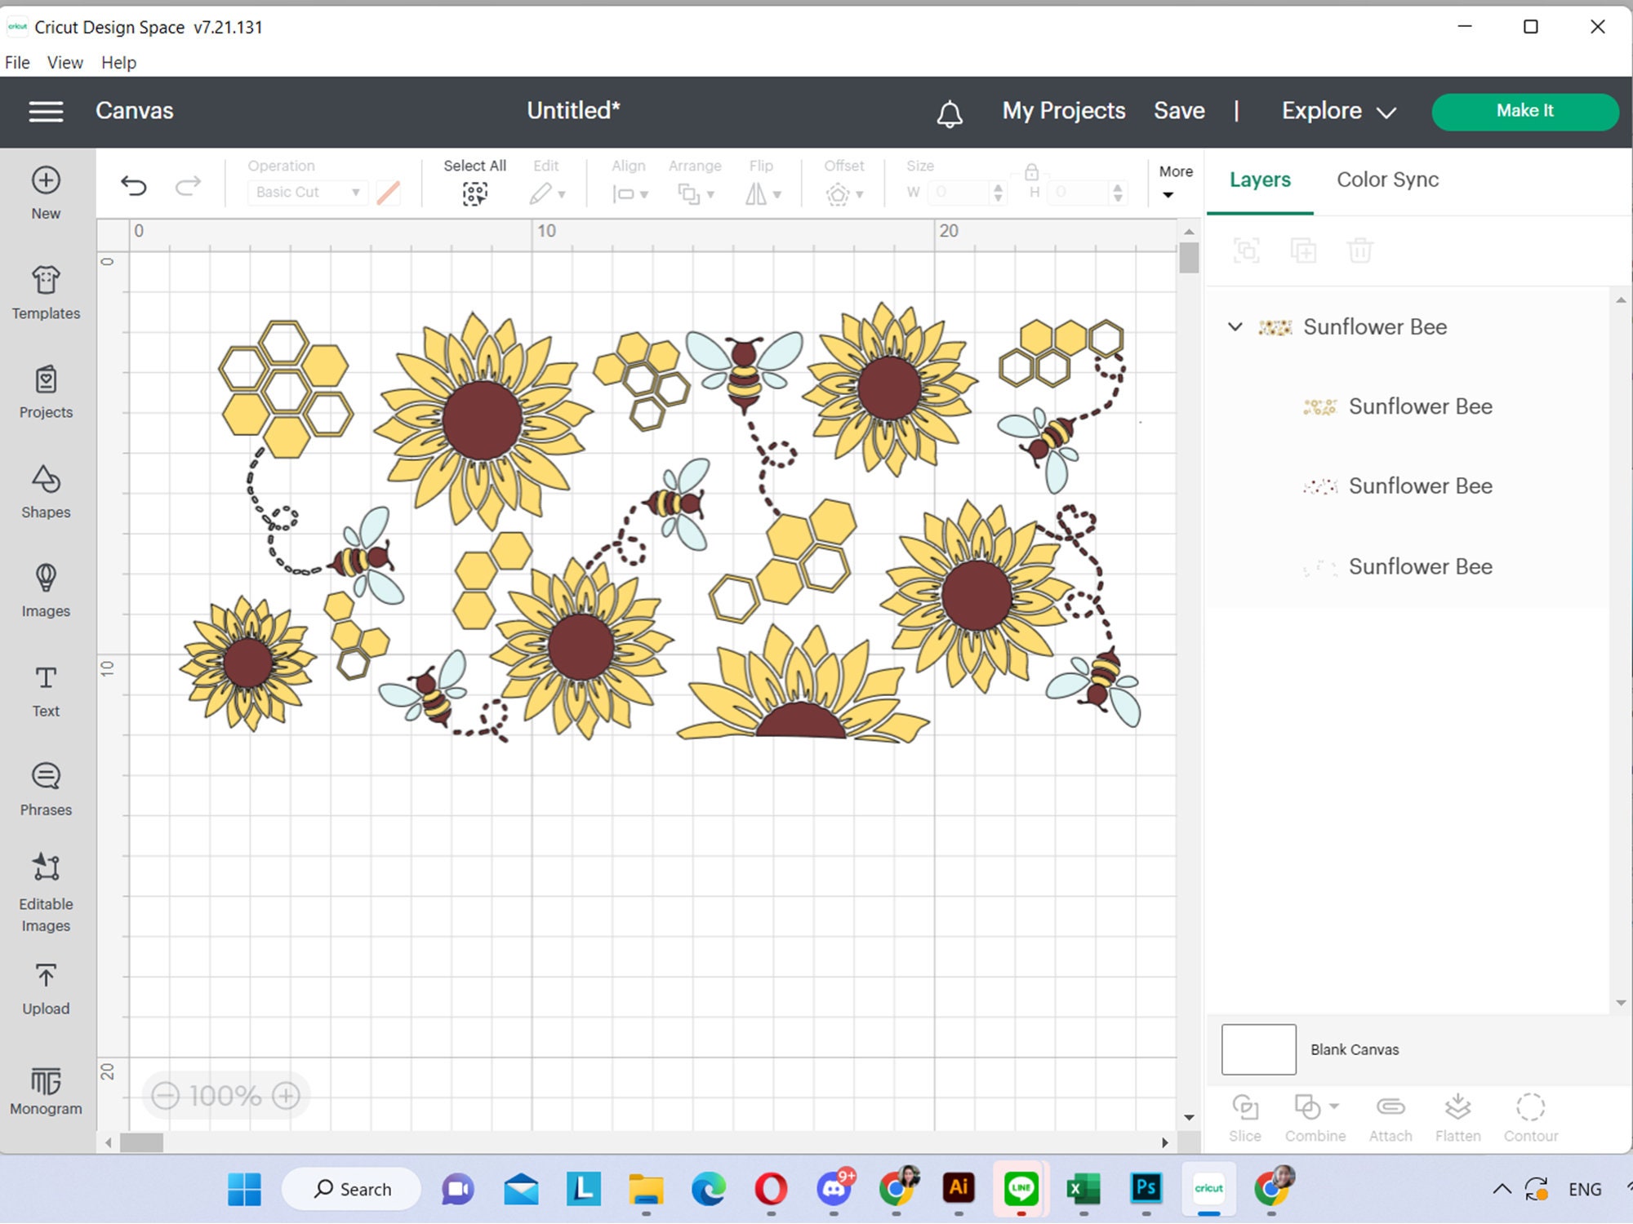
Task: Open the View menu
Action: coord(65,63)
